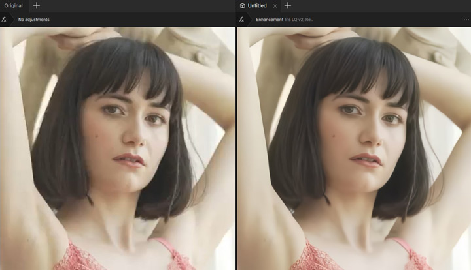
Task: Open the fx adjustments icon in Original pane
Action: click(4, 20)
